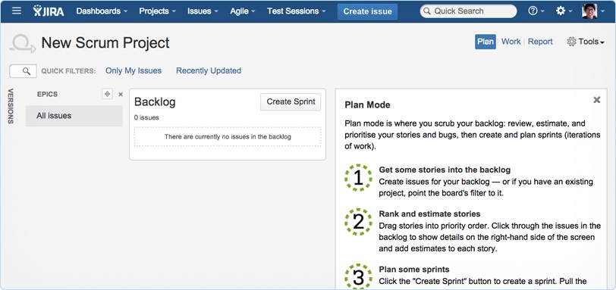Viewport: 616px width, 290px height.
Task: Open the administration gear menu
Action: [564, 11]
